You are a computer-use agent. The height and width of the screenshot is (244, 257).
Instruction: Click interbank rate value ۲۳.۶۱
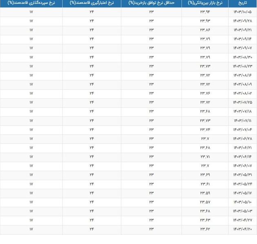pos(205,184)
